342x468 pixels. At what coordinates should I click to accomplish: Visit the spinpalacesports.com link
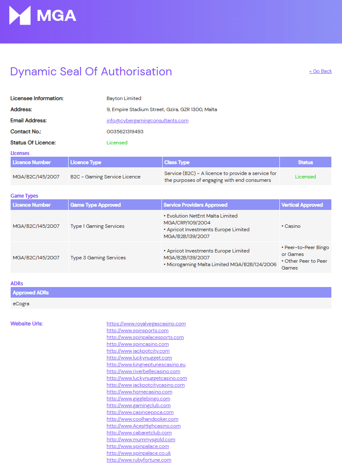[145, 337]
